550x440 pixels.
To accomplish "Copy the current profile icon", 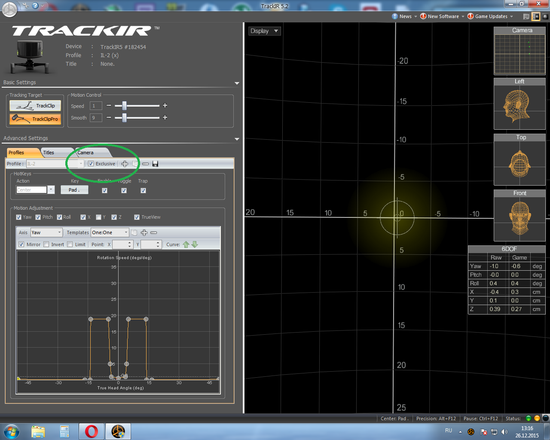I will click(135, 164).
